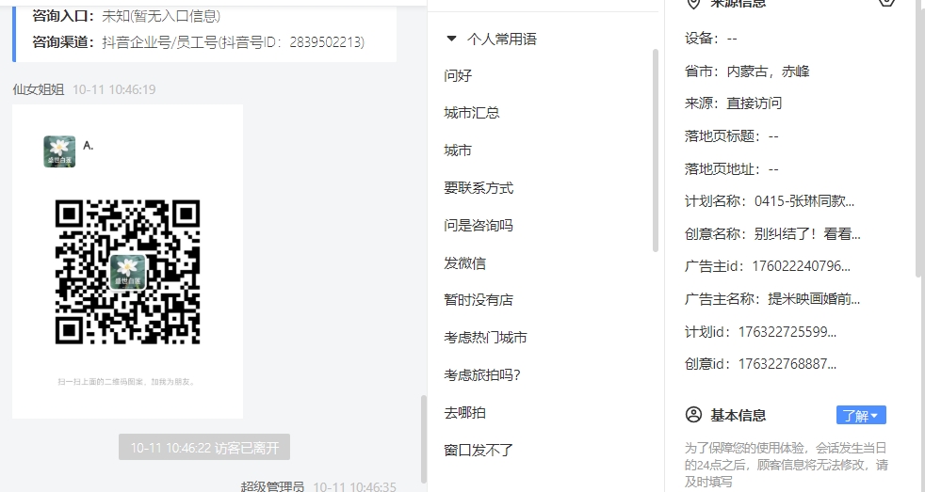The image size is (925, 492).
Task: Click the 10-11 10:46:22 访客已离开 notice
Action: coord(204,448)
